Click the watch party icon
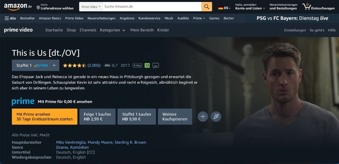339x164 pixels. click(216, 116)
